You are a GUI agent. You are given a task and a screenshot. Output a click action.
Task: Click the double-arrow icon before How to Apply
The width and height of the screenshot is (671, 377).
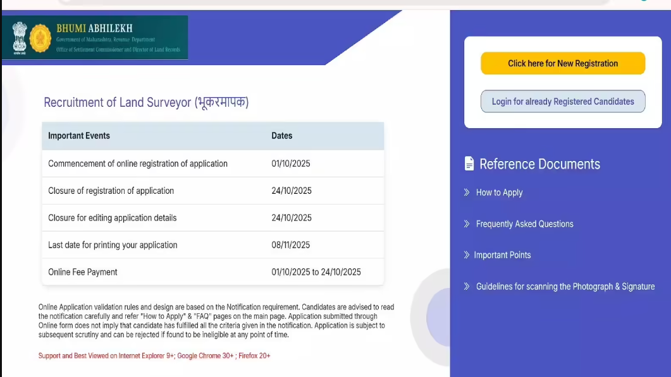pos(465,192)
